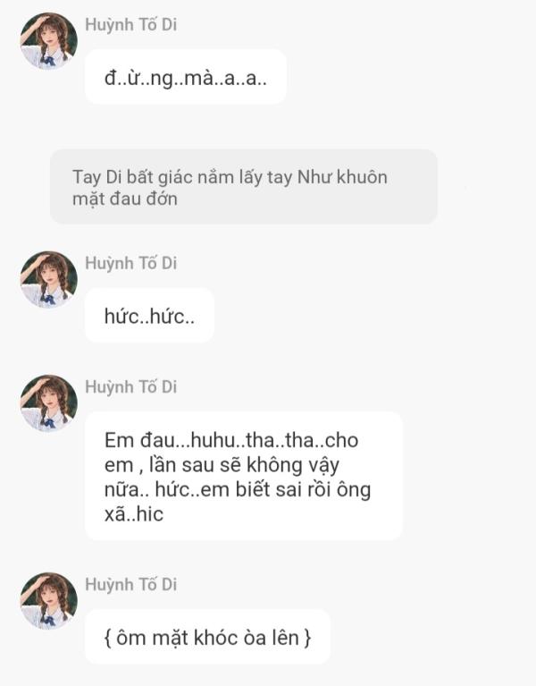Tap the "{ ôm mặt khóc òa lên }" bubble

(207, 637)
